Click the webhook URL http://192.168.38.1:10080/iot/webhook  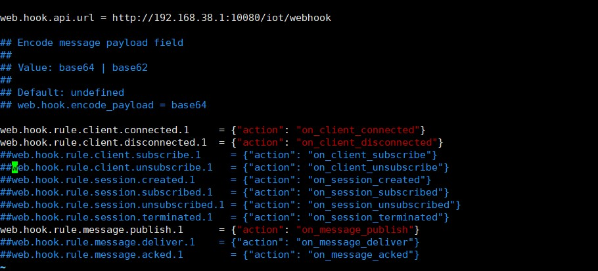pyautogui.click(x=227, y=18)
